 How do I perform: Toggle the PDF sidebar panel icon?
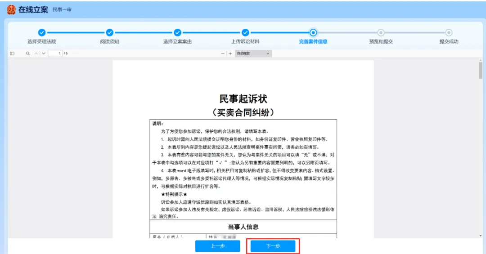[x=12, y=53]
